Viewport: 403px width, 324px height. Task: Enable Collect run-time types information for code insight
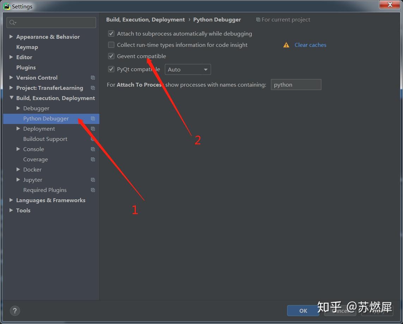pos(111,45)
